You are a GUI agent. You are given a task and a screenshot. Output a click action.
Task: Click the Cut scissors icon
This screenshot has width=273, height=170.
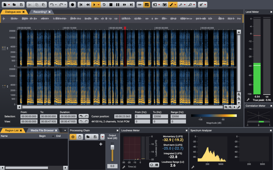(x=30, y=5)
